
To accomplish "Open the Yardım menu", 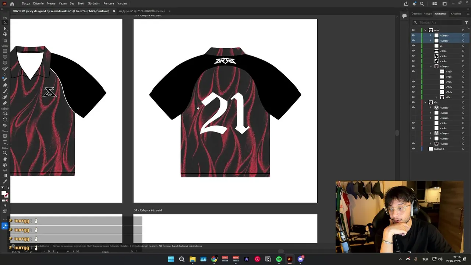I will click(122, 4).
